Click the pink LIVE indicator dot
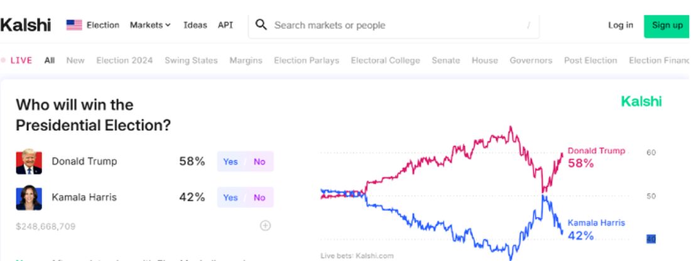Screen dimensions: 691x261 pyautogui.click(x=3, y=60)
